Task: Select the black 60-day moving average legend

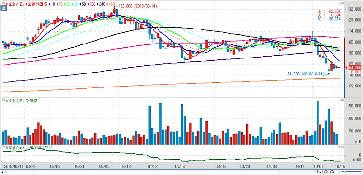Action: (x=83, y=4)
